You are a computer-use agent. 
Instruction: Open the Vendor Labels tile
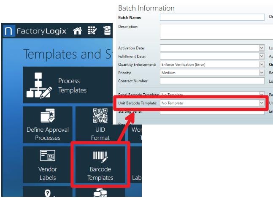pos(48,165)
